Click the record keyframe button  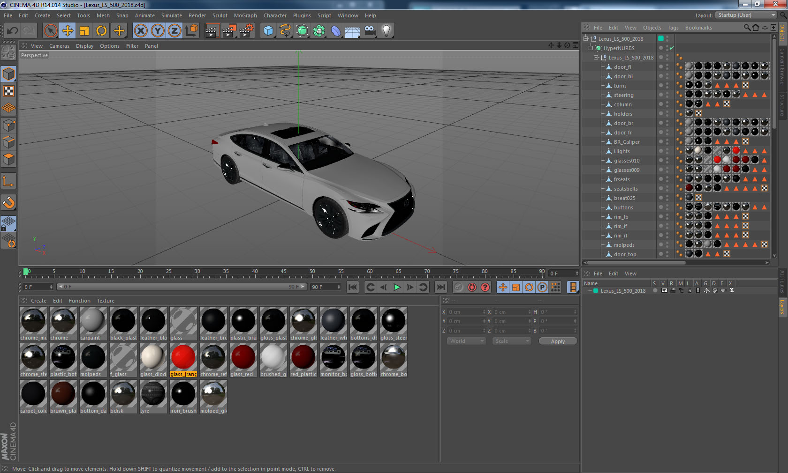459,287
